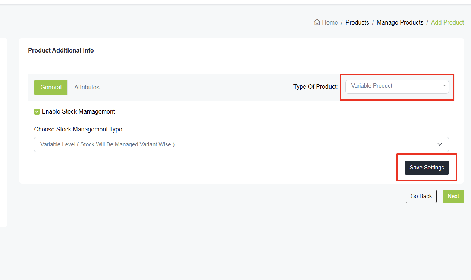Screen dimensions: 471x280
Task: Toggle Enable Stock Management checkbox
Action: [37, 112]
